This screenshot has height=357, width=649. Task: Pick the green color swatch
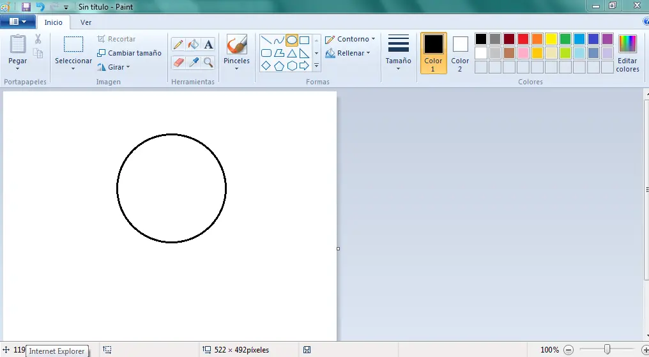point(565,39)
